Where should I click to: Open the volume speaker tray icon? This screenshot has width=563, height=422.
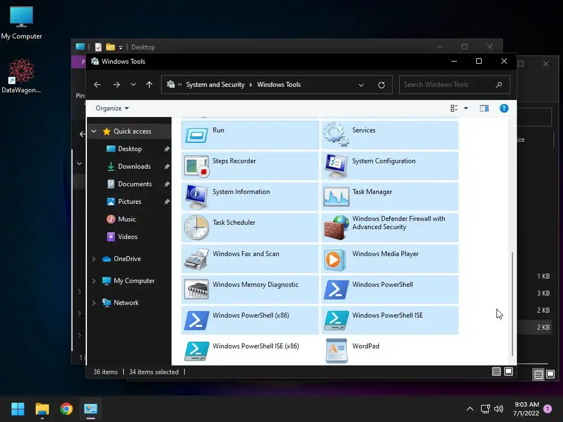[x=498, y=409]
